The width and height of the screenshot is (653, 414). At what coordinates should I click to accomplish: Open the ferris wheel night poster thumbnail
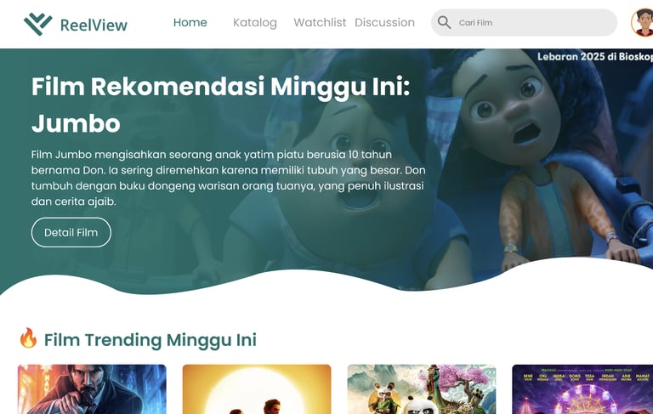point(582,389)
